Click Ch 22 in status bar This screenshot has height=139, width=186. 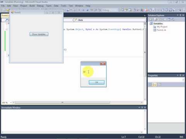pyautogui.click(x=158, y=137)
